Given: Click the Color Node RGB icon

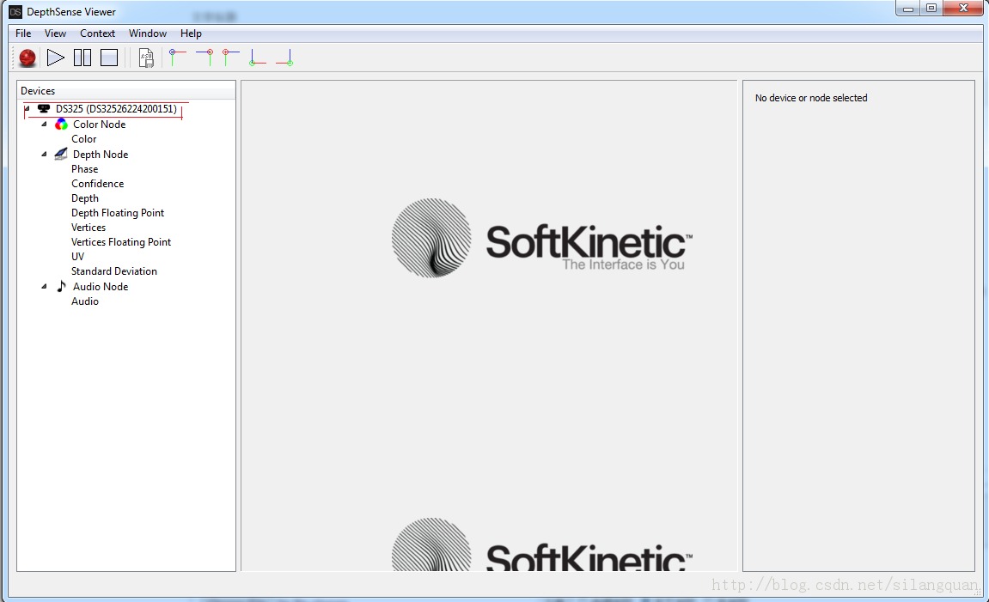Looking at the screenshot, I should [x=61, y=125].
